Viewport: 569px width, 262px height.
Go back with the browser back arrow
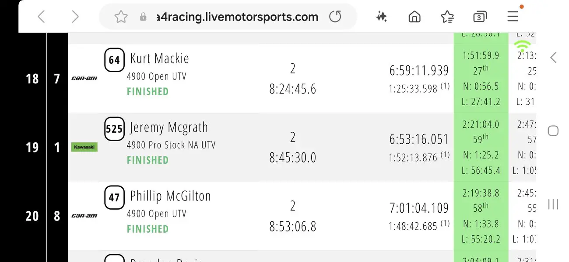click(x=41, y=17)
